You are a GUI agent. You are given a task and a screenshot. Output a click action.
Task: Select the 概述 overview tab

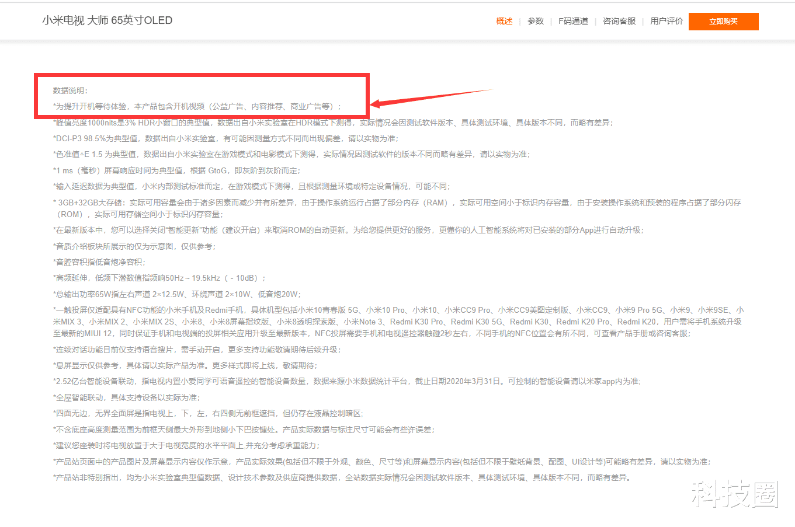pyautogui.click(x=504, y=20)
